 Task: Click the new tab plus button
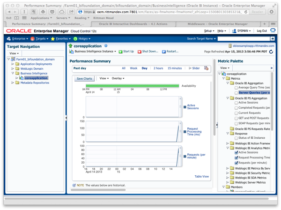click(264, 24)
